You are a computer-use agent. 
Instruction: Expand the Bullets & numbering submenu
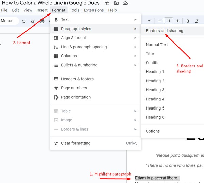(96, 65)
